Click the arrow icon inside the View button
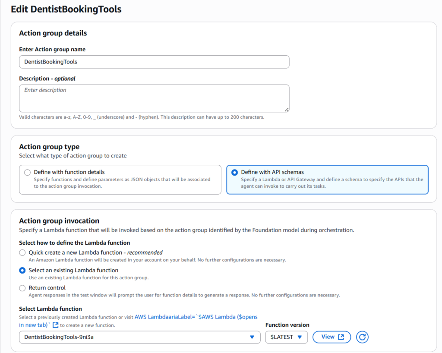Viewport: 442px width, 353px height. [341, 337]
